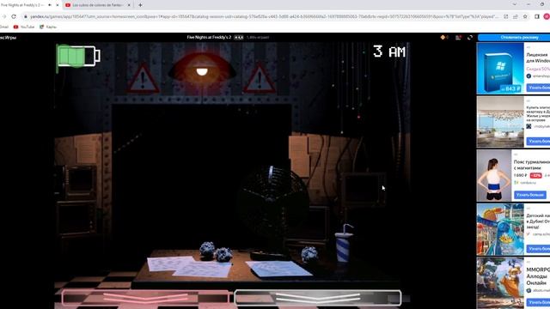
Task: Open the Gmail bookmark
Action: pyautogui.click(x=3, y=27)
